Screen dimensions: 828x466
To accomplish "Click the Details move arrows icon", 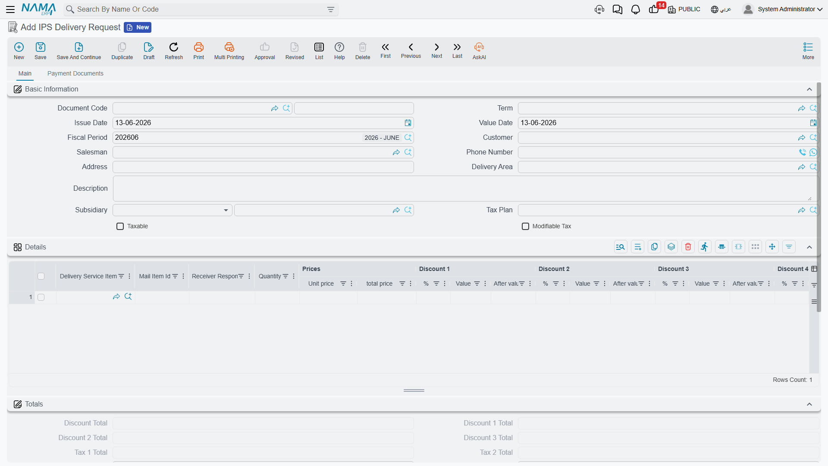I will tap(772, 247).
